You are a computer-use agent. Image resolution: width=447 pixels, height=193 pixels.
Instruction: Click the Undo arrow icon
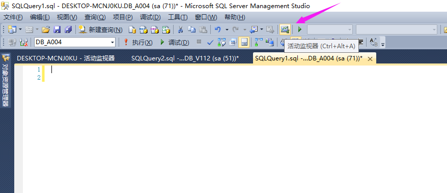218,29
